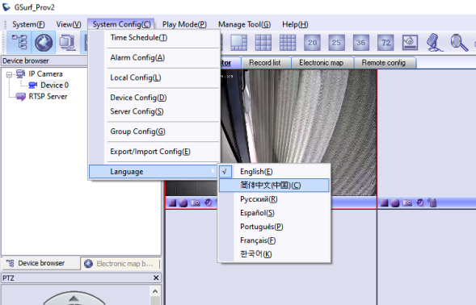Select IP Camera in the device tree
The image size is (476, 305).
pos(45,74)
